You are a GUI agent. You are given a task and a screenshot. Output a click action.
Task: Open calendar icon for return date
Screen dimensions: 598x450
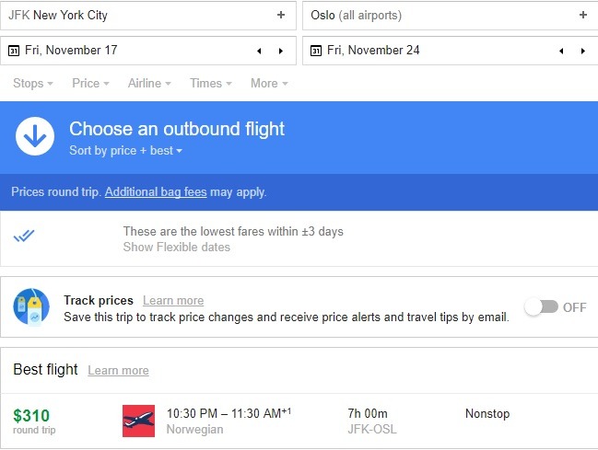(x=316, y=51)
